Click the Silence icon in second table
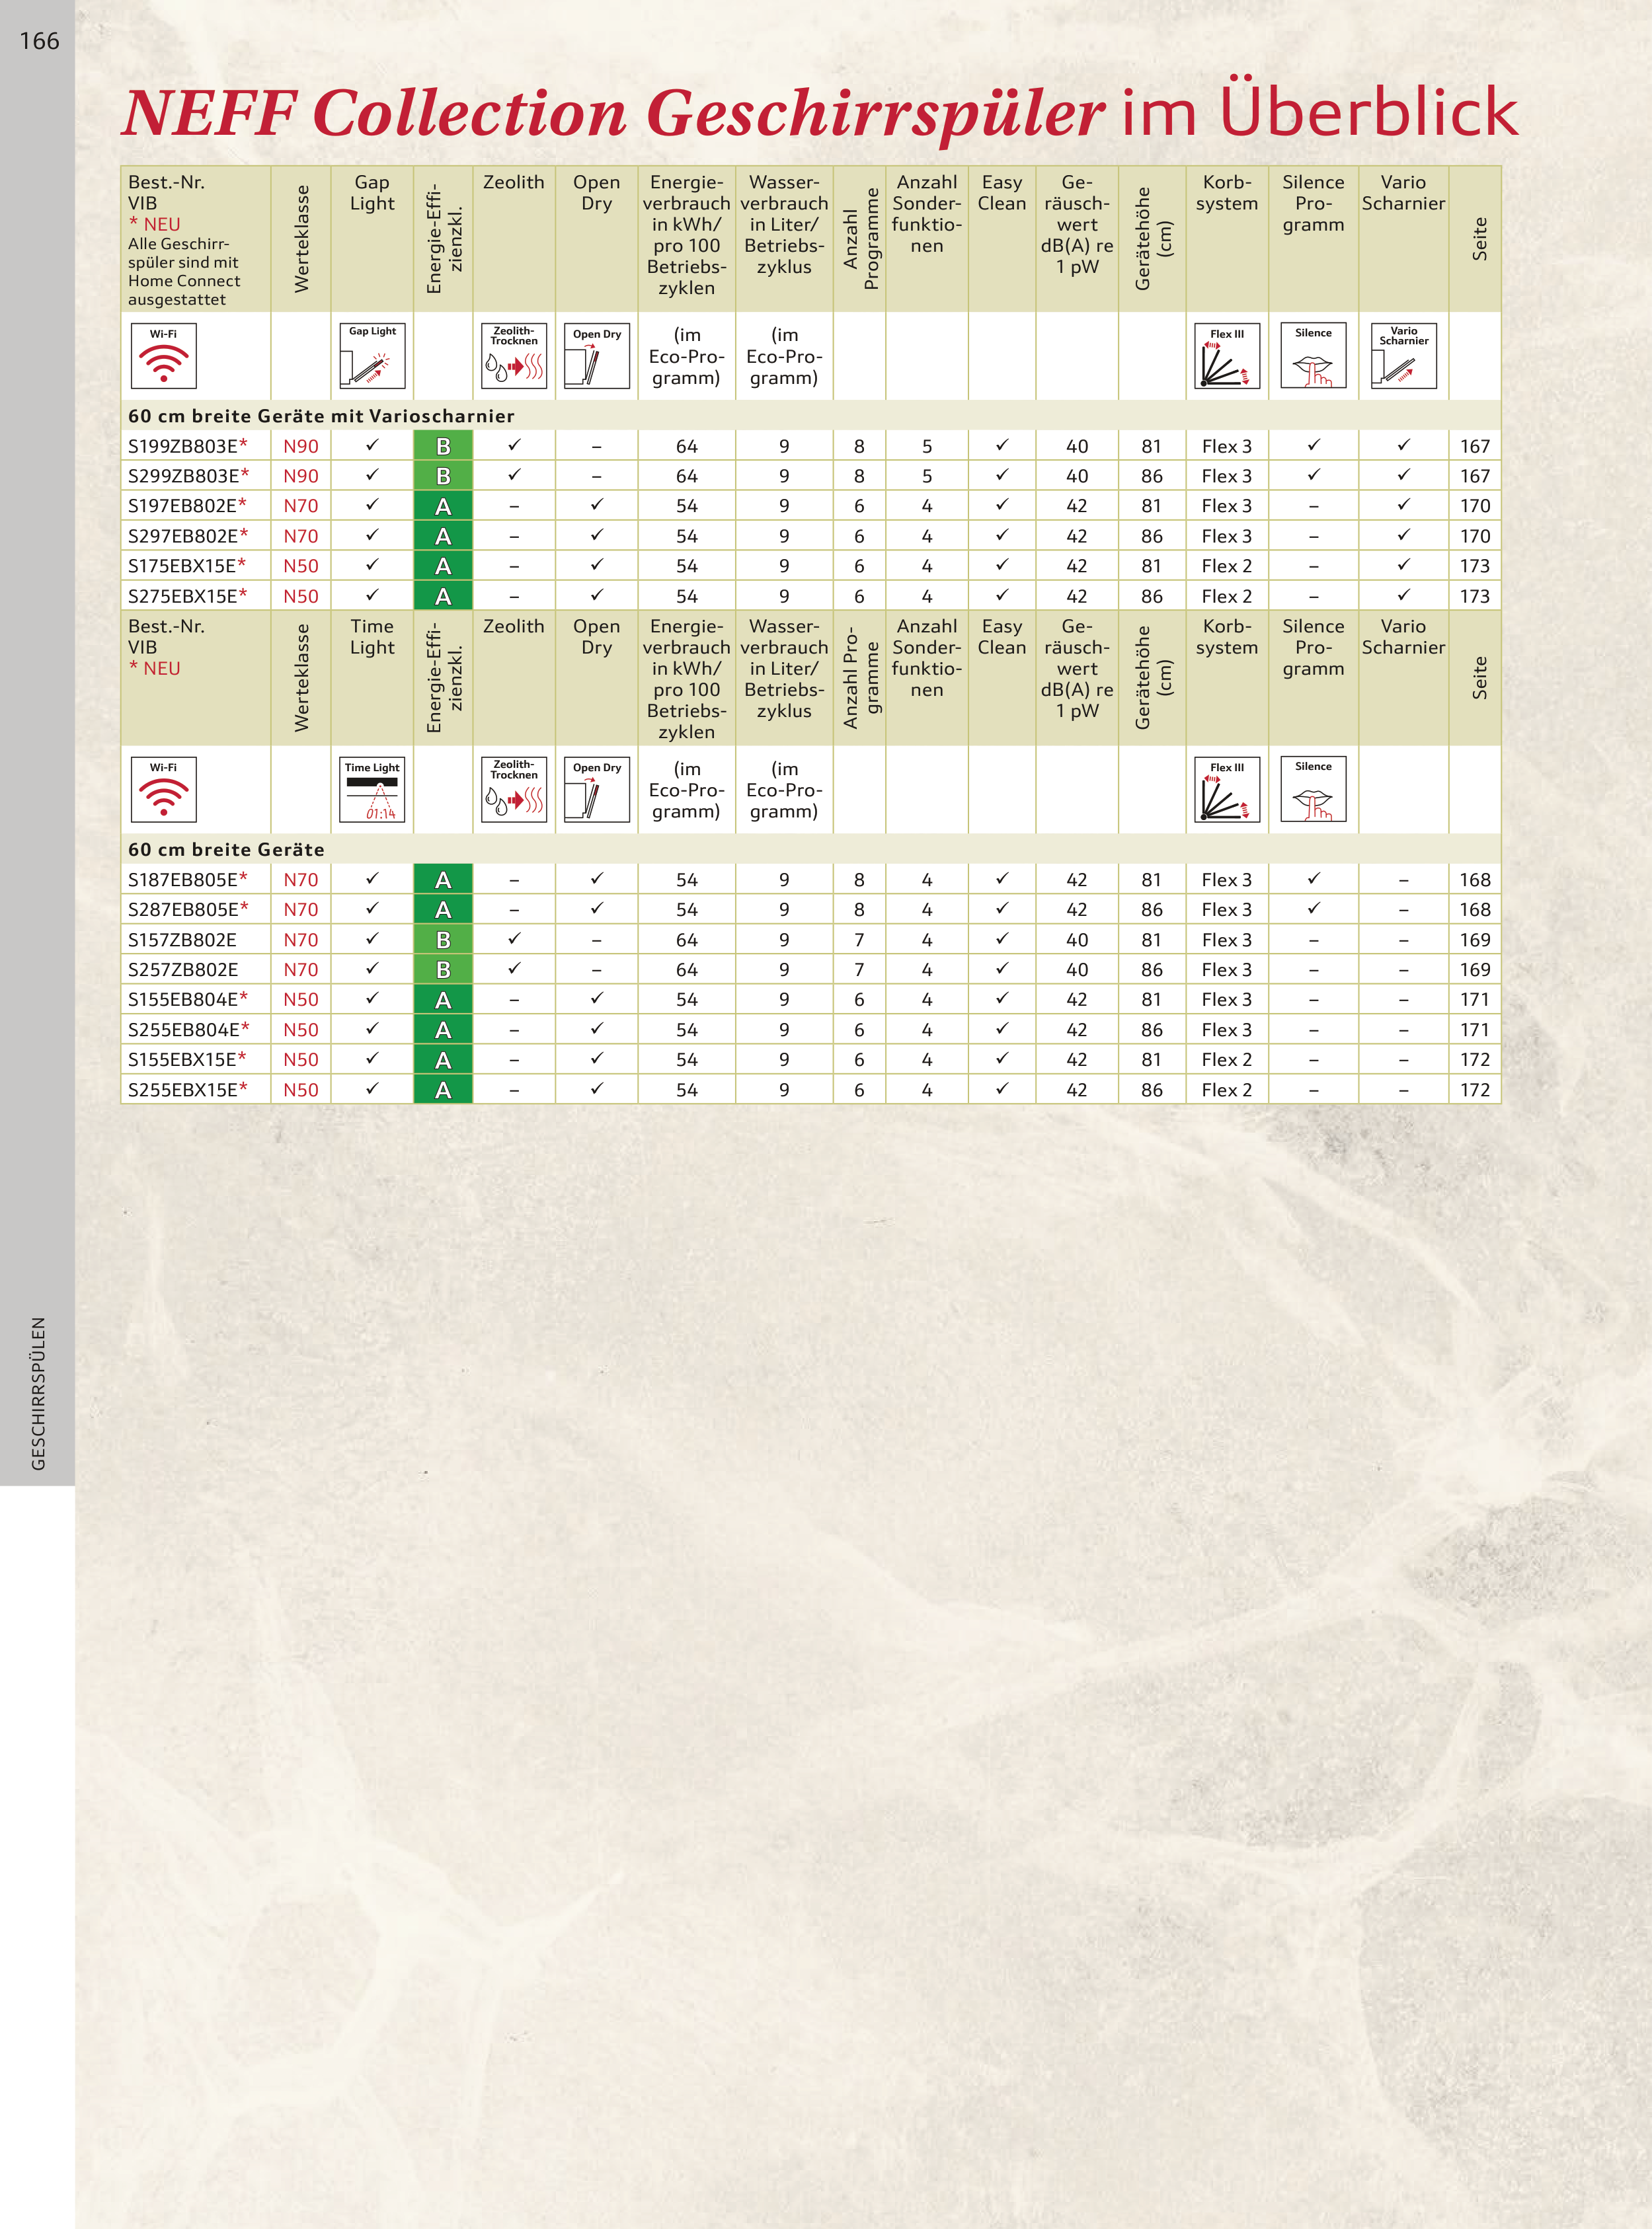1652x2229 pixels. point(1313,788)
